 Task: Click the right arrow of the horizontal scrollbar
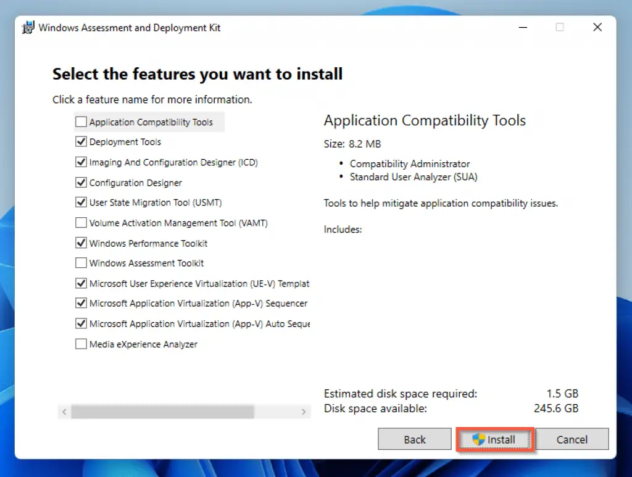[x=304, y=411]
